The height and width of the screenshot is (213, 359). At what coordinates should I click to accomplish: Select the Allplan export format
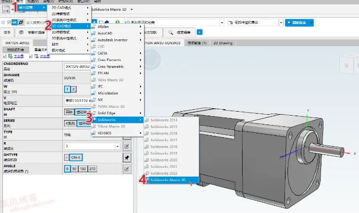pos(117,27)
